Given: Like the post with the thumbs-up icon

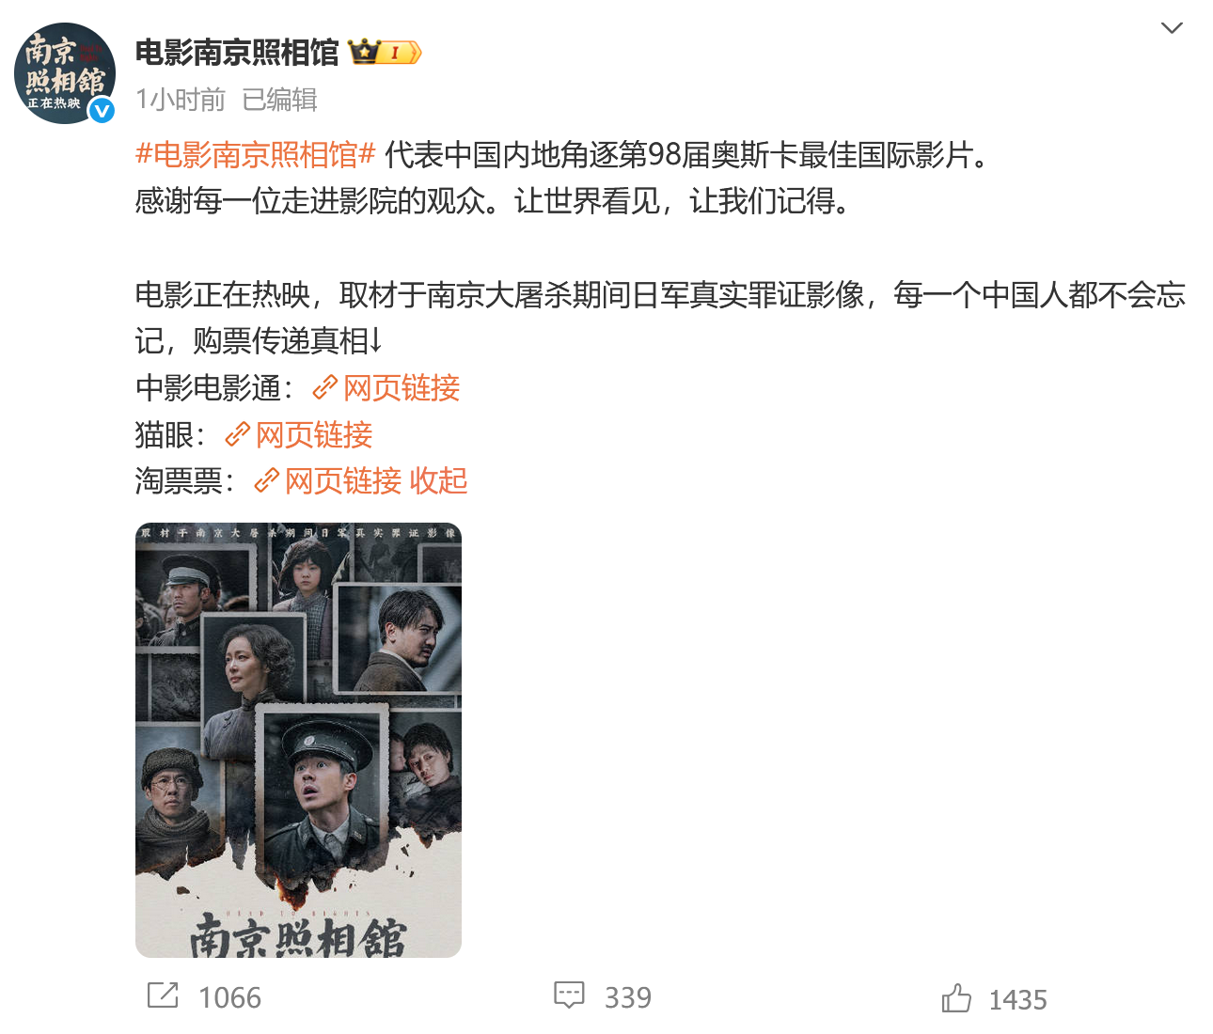Looking at the screenshot, I should tap(956, 997).
